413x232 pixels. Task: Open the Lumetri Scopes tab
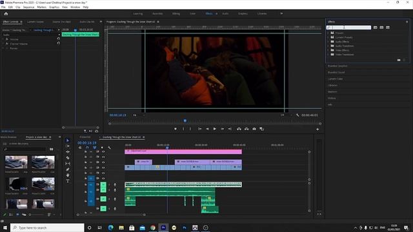[35, 22]
